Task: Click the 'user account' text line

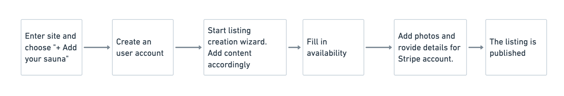Action: [140, 53]
